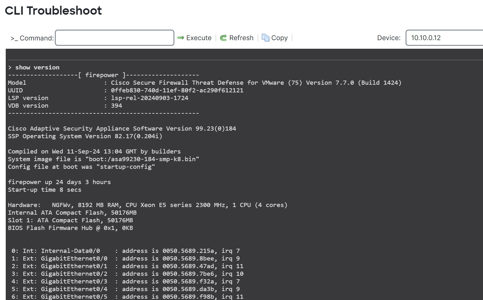Click the Internal-Data0/0 interface row

[x=126, y=251]
